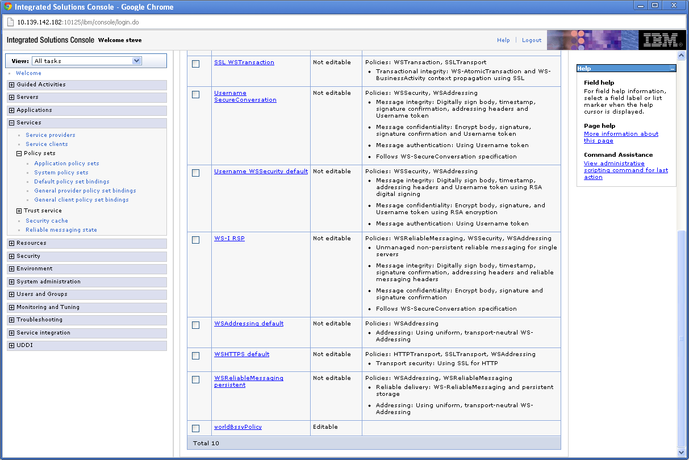Open the worldBssvPolicy policy set
This screenshot has height=460, width=689.
point(238,427)
